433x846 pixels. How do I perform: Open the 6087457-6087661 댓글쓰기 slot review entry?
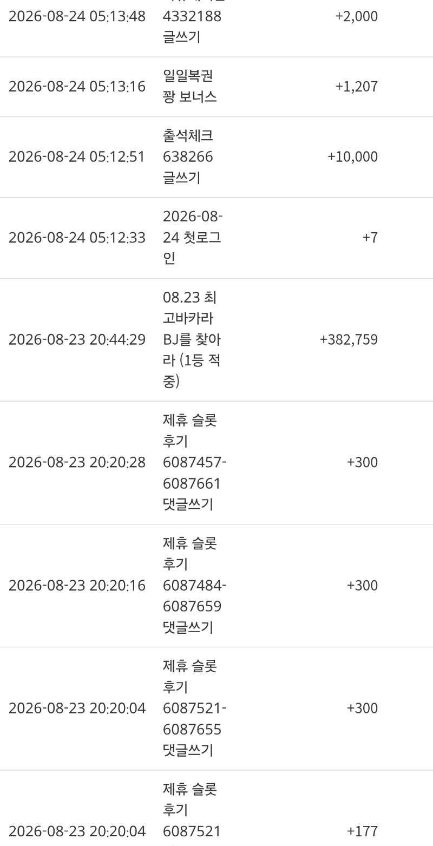(195, 463)
